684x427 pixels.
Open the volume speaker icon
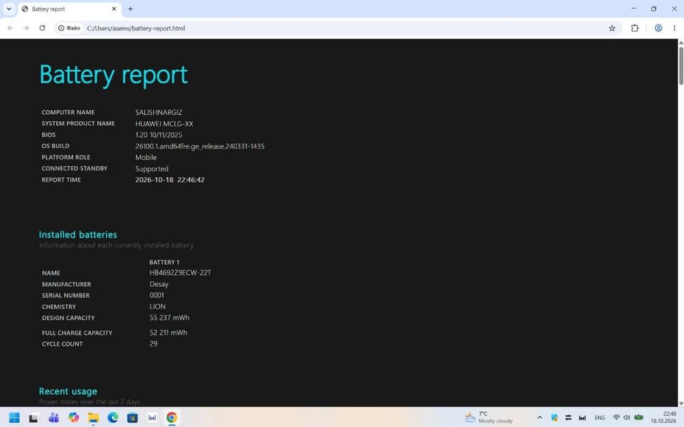coord(627,418)
